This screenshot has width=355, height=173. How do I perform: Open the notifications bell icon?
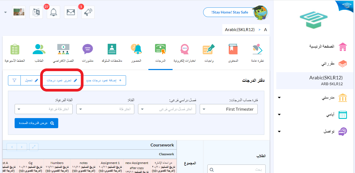tap(53, 12)
